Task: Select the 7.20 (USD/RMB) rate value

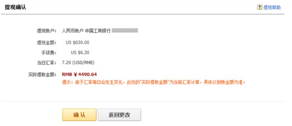Action: click(78, 63)
